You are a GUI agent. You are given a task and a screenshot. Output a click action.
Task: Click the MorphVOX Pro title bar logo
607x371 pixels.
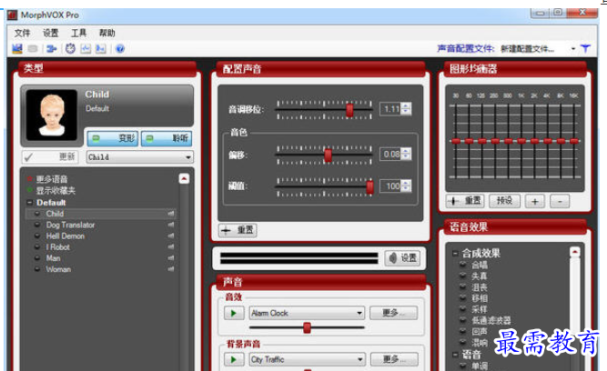[x=13, y=15]
